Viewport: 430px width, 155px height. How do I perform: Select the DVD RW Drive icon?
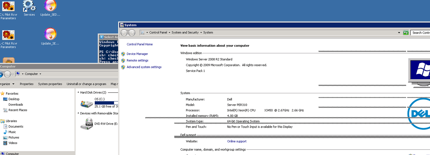(87, 124)
